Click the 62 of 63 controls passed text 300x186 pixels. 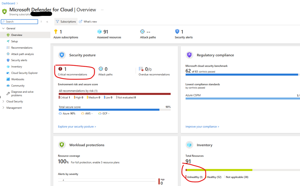click(200, 71)
